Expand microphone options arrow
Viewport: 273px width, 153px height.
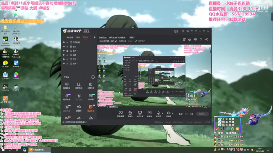[163, 113]
